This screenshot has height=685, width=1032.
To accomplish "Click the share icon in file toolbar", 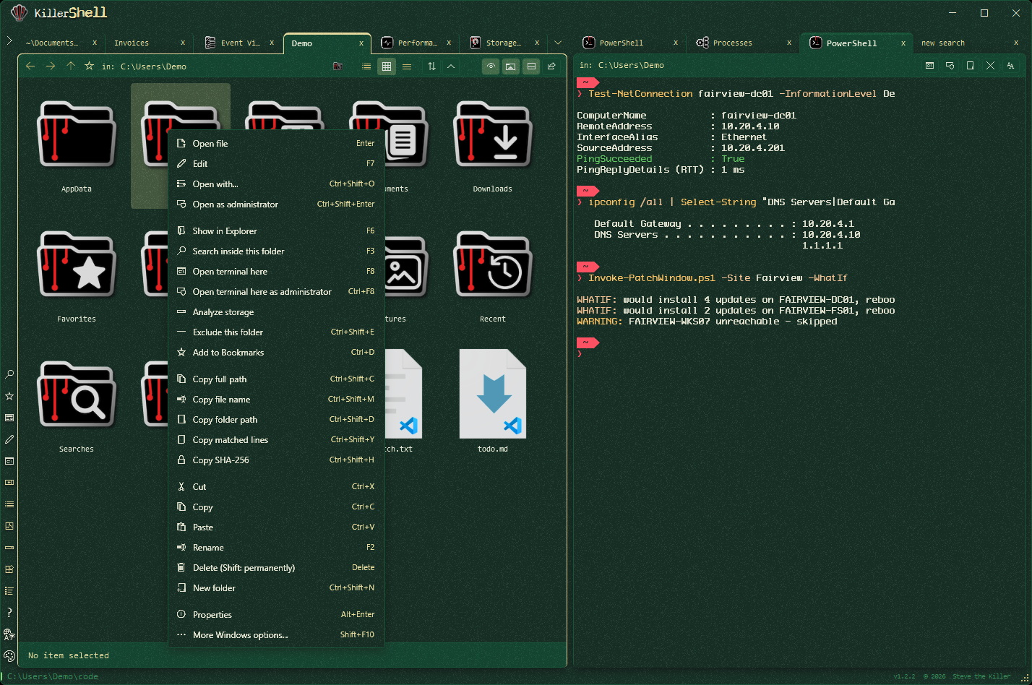I will [x=551, y=66].
